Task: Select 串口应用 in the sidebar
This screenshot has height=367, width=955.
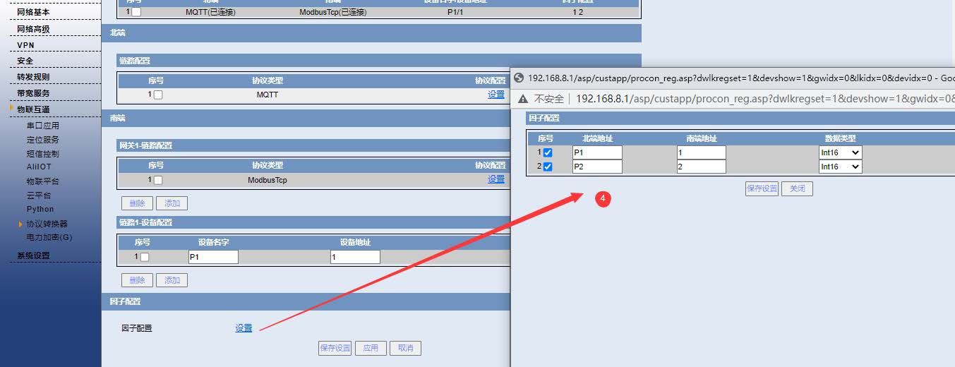Action: pyautogui.click(x=43, y=126)
